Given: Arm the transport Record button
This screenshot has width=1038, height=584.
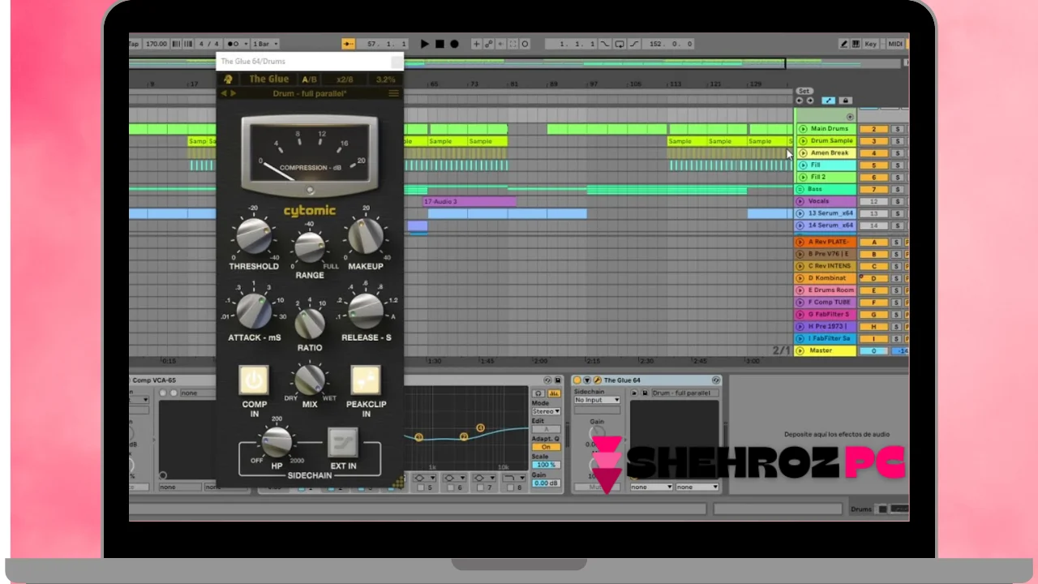Looking at the screenshot, I should [x=454, y=44].
